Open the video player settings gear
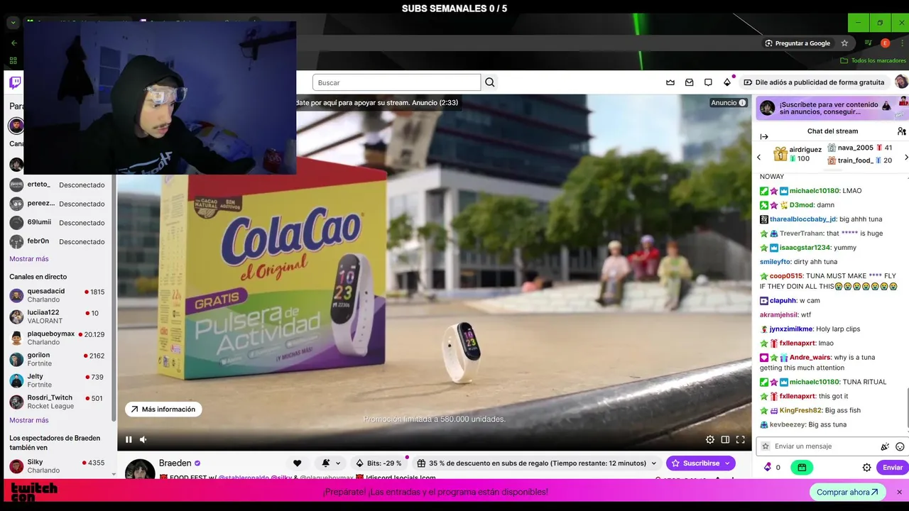Screen dimensions: 909x511 (x=709, y=439)
